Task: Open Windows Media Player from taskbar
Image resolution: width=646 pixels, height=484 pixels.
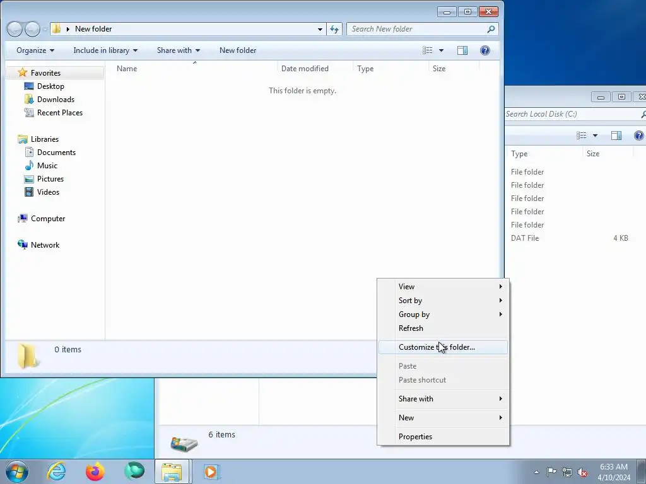Action: pos(211,471)
